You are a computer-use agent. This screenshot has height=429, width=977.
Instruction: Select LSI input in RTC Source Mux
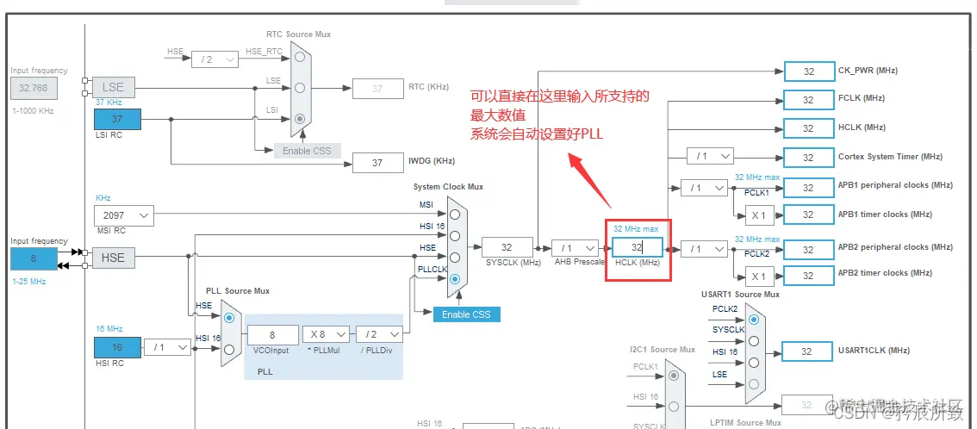tap(300, 118)
